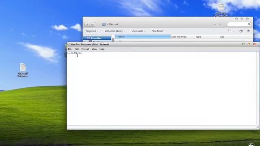The image size is (260, 146).
Task: Select Favorites in the explorer sidebar
Action: [97, 38]
